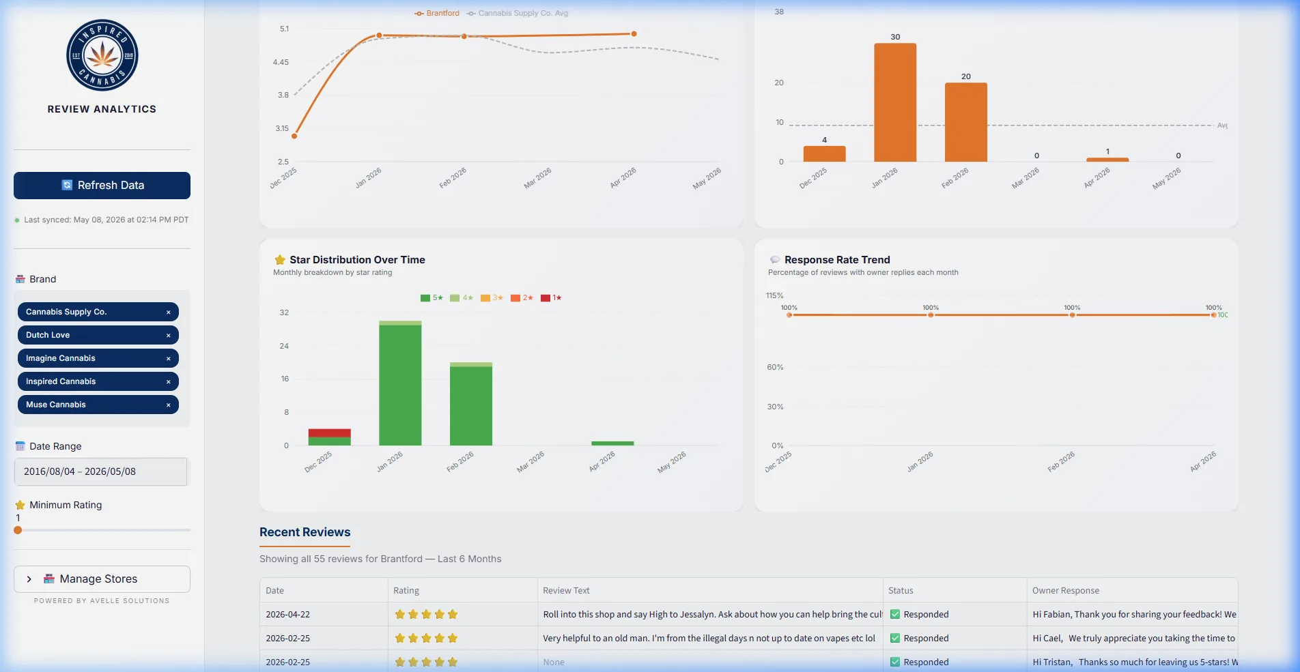Click the Response Rate Trend speech bubble icon
This screenshot has height=672, width=1300.
point(775,260)
